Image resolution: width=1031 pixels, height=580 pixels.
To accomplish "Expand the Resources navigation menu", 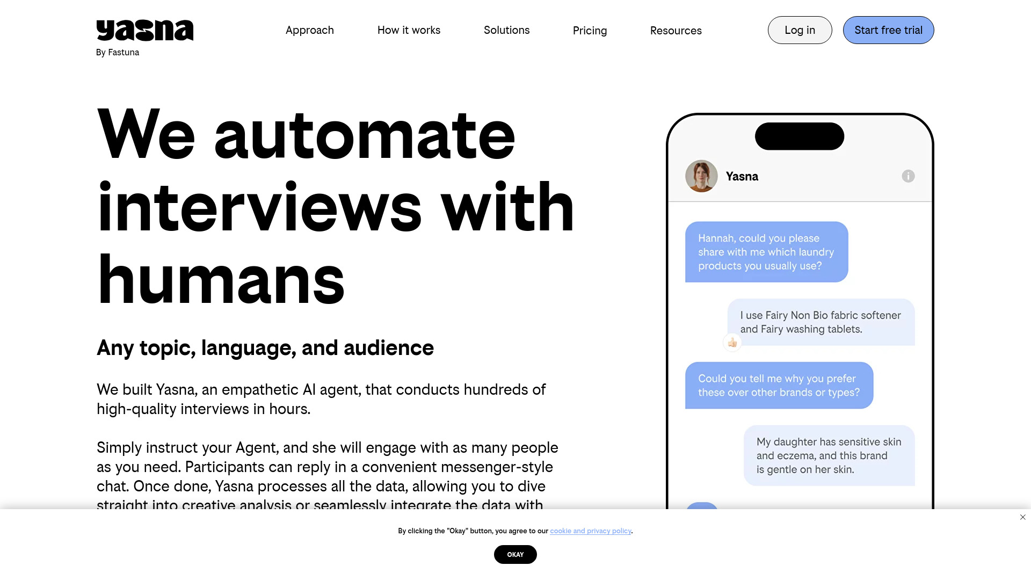I will pyautogui.click(x=676, y=30).
